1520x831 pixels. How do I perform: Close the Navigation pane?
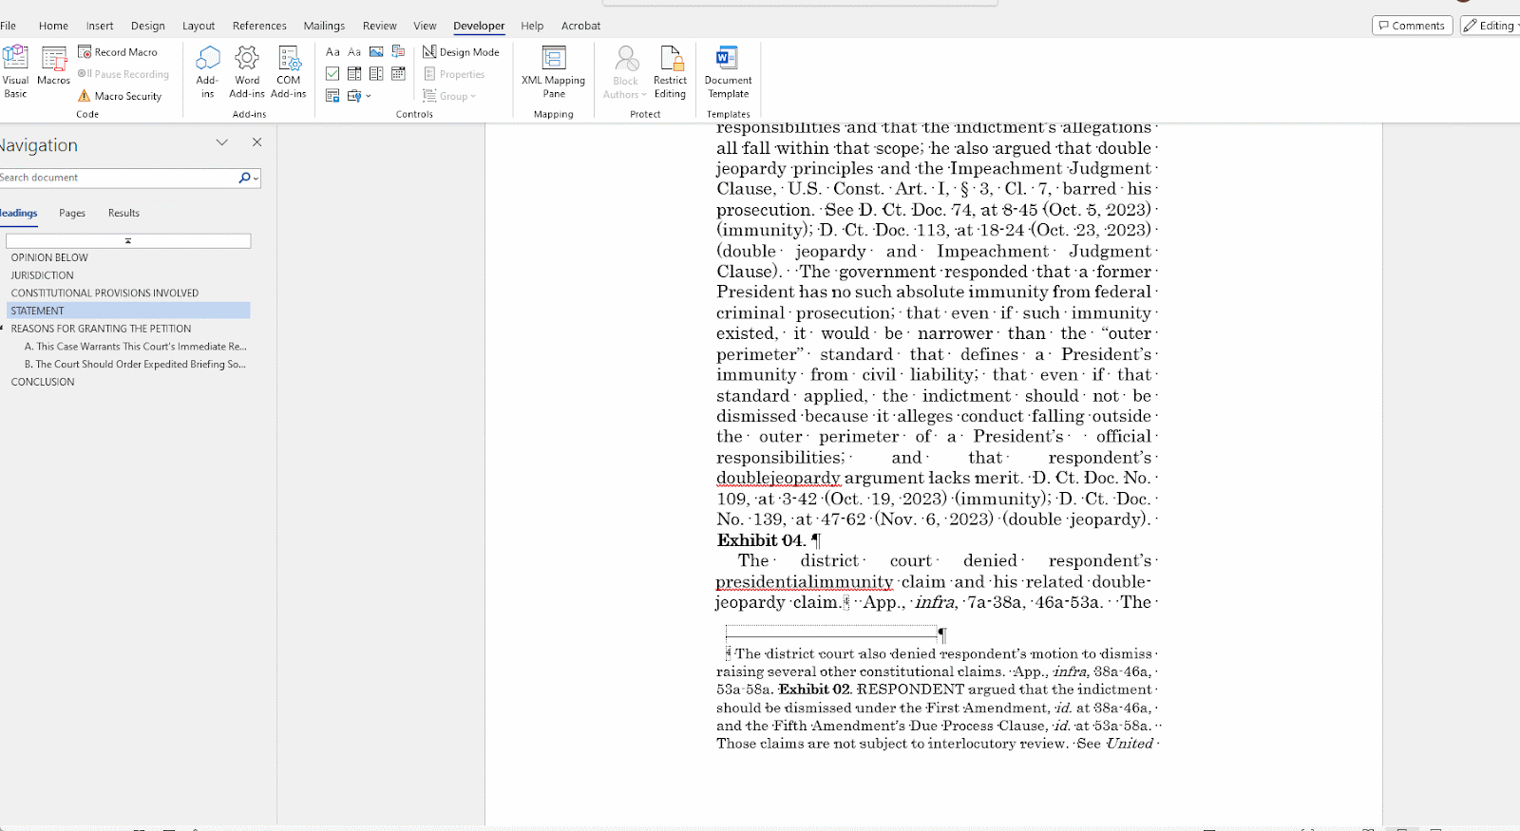256,142
